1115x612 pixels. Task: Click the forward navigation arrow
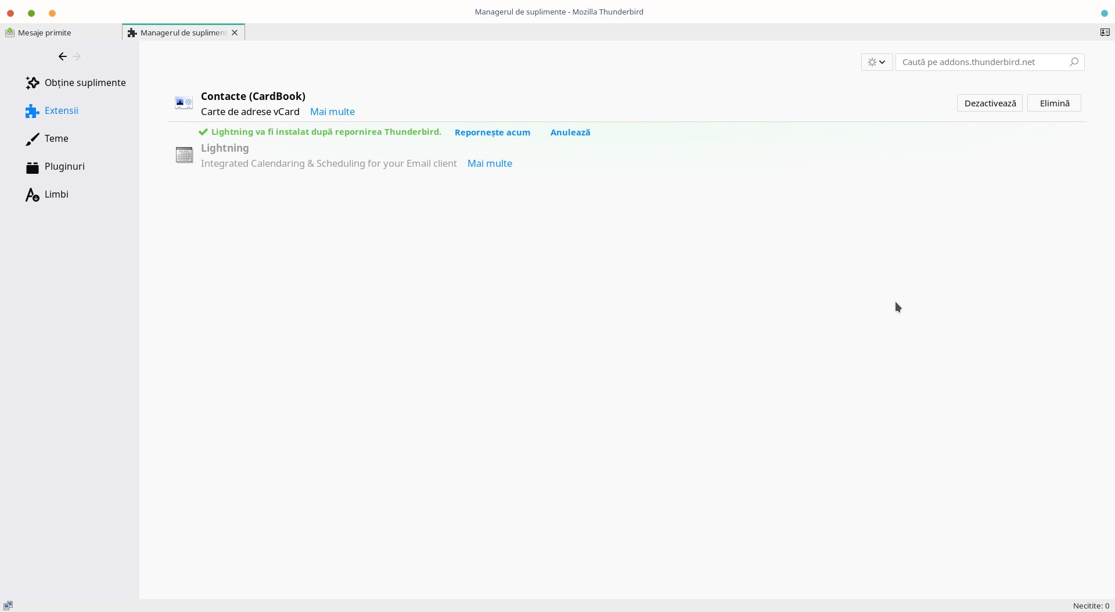click(x=77, y=56)
